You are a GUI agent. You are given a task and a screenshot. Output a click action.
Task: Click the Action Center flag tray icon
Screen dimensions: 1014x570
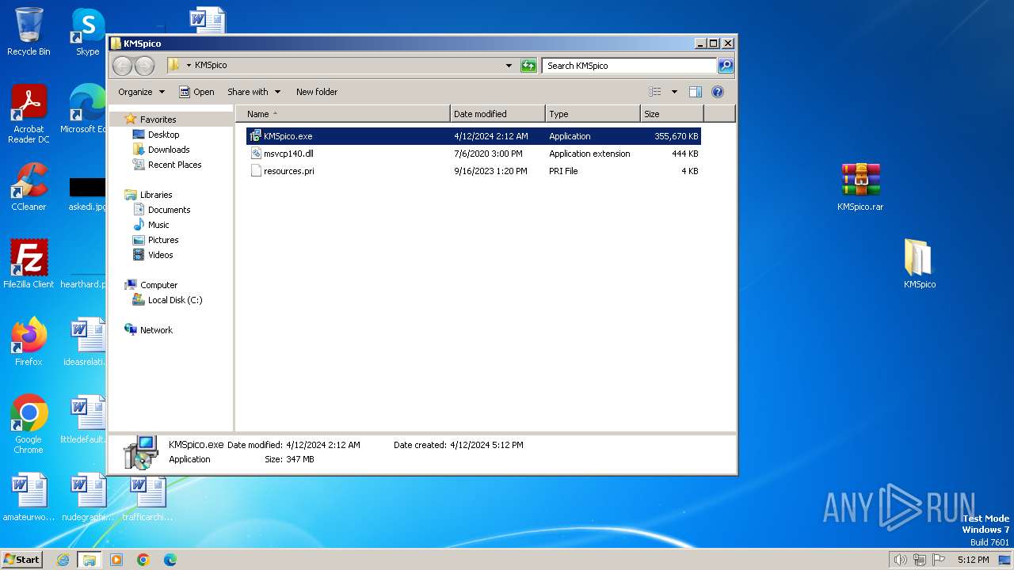coord(940,560)
